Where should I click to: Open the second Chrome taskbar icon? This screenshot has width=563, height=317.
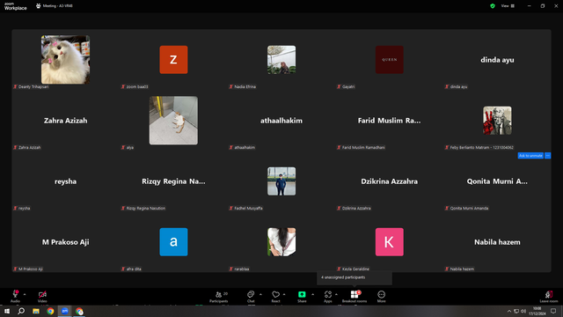[x=79, y=311]
